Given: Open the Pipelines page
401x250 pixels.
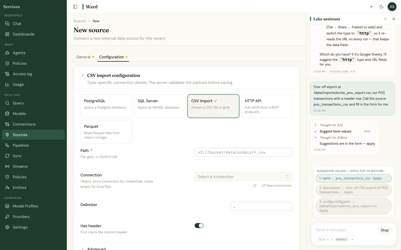Looking at the screenshot, I should pos(33,145).
